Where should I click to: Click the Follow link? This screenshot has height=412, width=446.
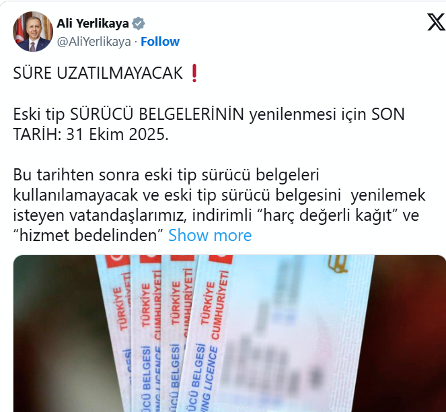(x=160, y=42)
